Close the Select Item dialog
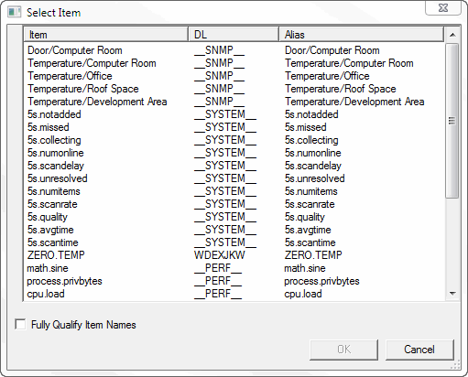Screen dimensions: 468x377 [442, 8]
